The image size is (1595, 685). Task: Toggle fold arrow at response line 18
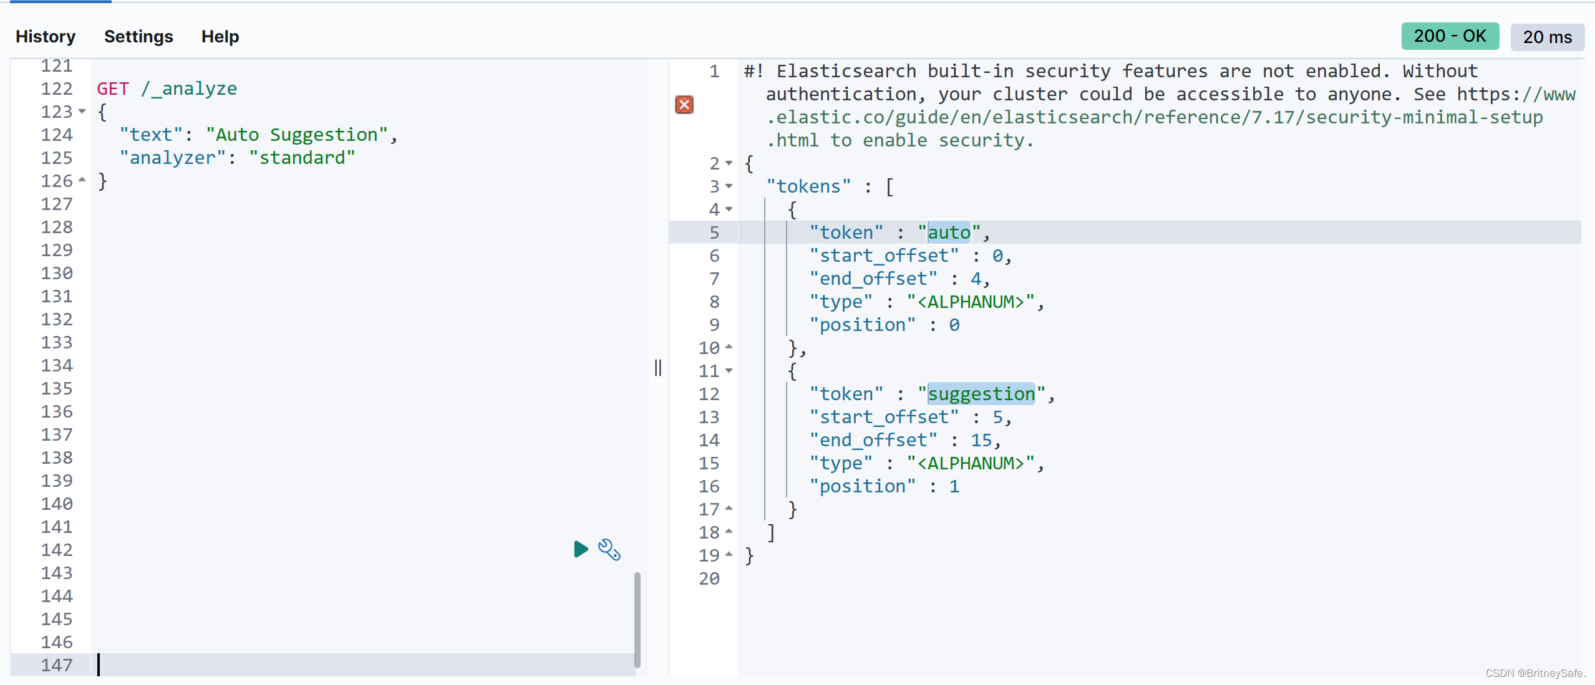coord(729,532)
